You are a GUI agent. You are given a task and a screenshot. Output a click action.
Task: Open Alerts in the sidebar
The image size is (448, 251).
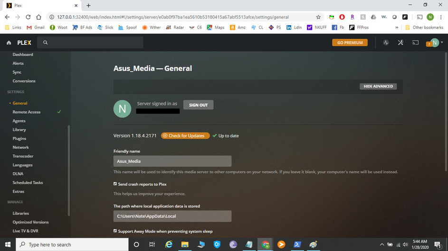[x=18, y=63]
